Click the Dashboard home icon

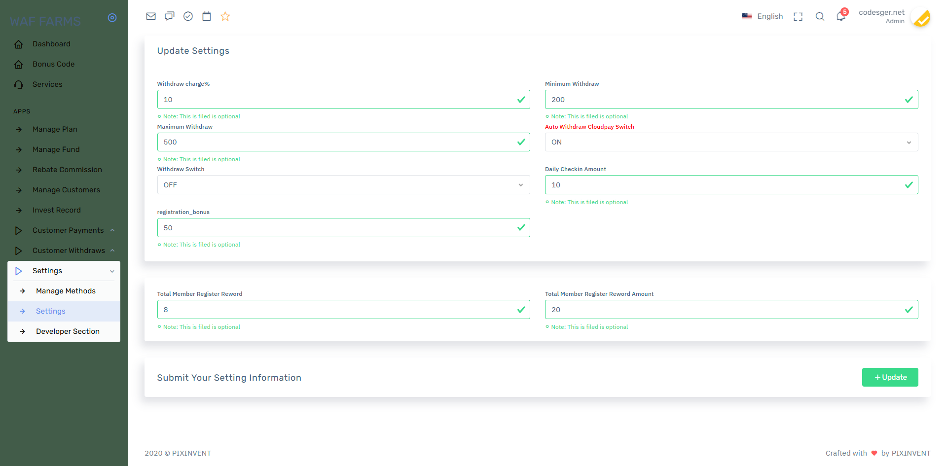click(19, 44)
